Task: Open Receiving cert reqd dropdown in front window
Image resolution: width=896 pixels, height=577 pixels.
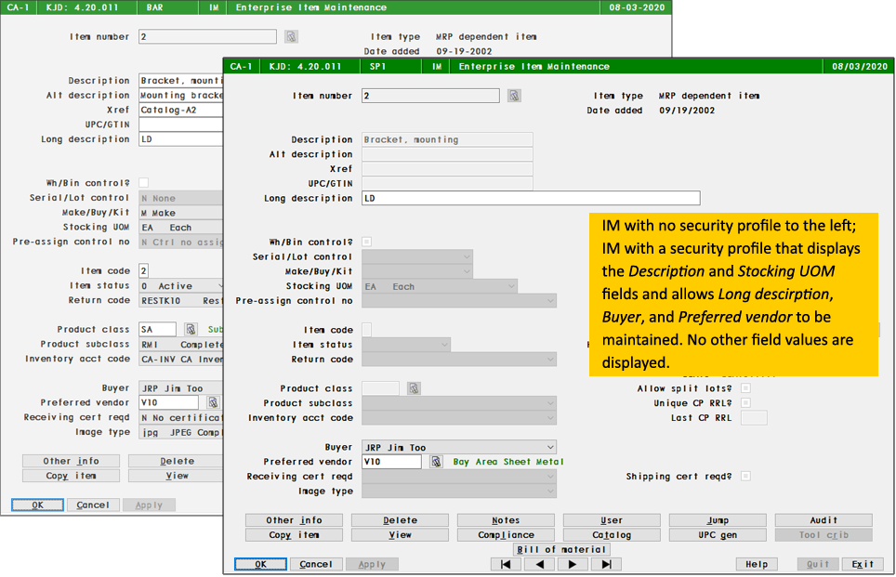Action: [459, 477]
